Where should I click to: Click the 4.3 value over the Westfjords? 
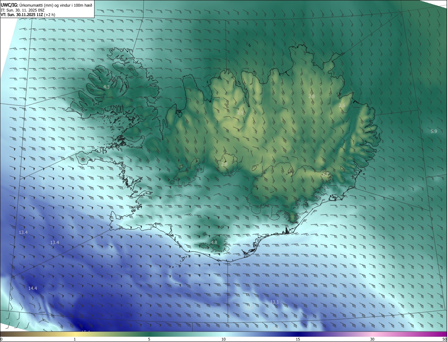[x=107, y=87]
